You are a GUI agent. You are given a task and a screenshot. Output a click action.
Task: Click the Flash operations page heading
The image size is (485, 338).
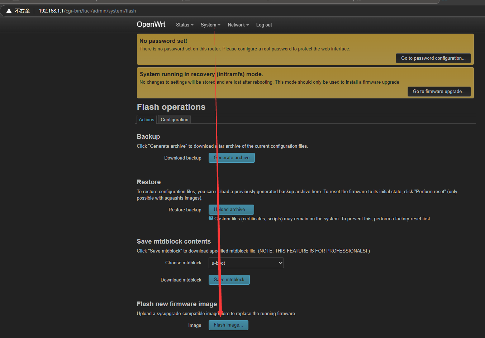coord(171,107)
